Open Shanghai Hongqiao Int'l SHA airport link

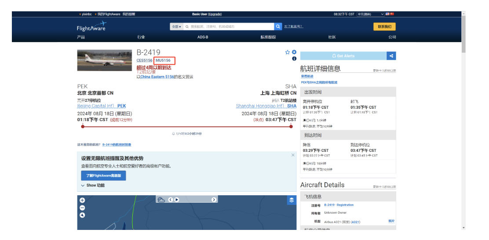click(266, 106)
